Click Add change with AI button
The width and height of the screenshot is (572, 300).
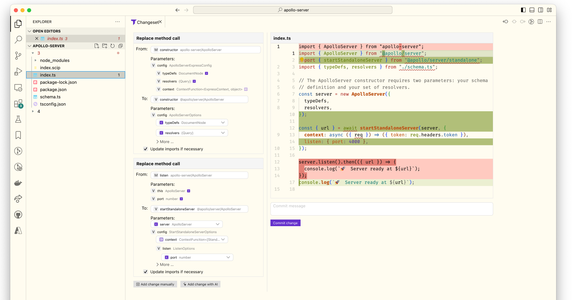pyautogui.click(x=200, y=284)
